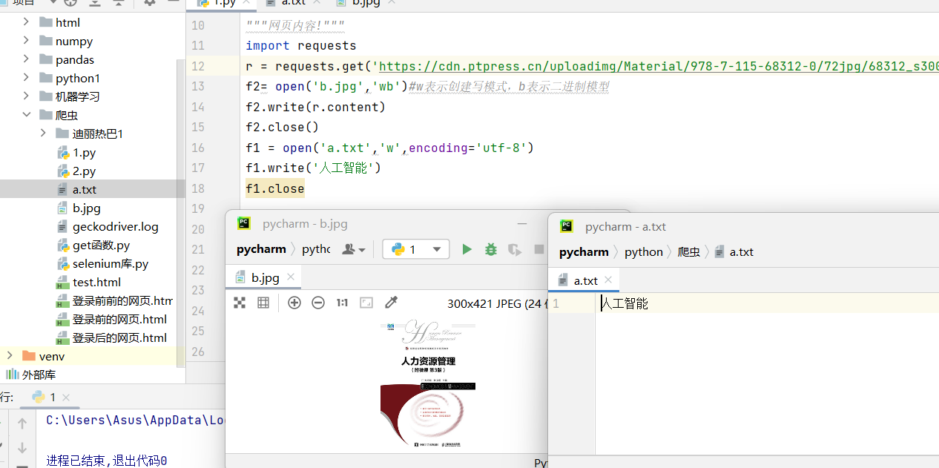The height and width of the screenshot is (468, 939).
Task: Close the run tab 1
Action: pos(65,398)
